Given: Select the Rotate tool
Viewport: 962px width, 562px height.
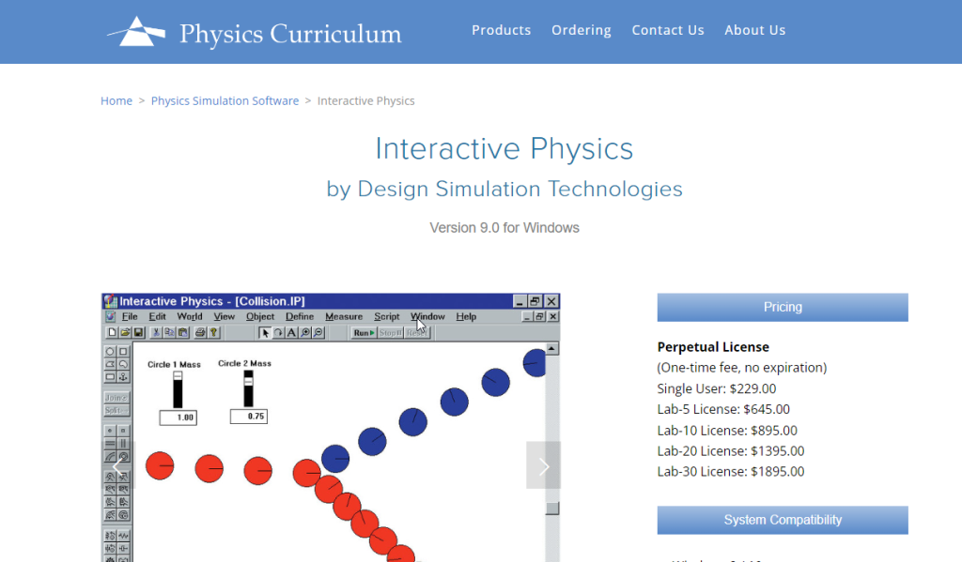Looking at the screenshot, I should click(278, 332).
